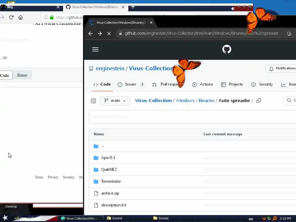Click the start star button on taskbar

point(5,218)
